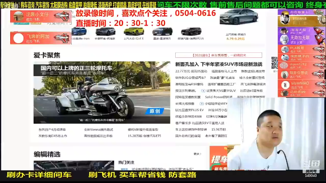326x183 pixels.
Task: Open 软件BUG会毁掉汽车? article
Action: 190,78
